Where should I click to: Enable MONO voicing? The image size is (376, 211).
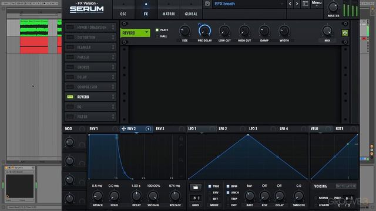coord(316,198)
